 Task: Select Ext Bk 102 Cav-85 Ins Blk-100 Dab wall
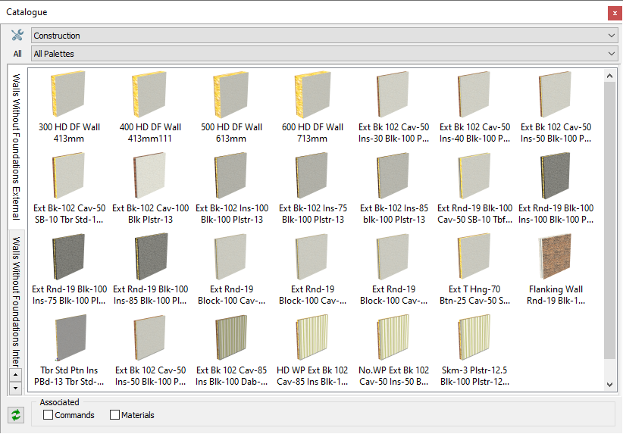point(231,350)
